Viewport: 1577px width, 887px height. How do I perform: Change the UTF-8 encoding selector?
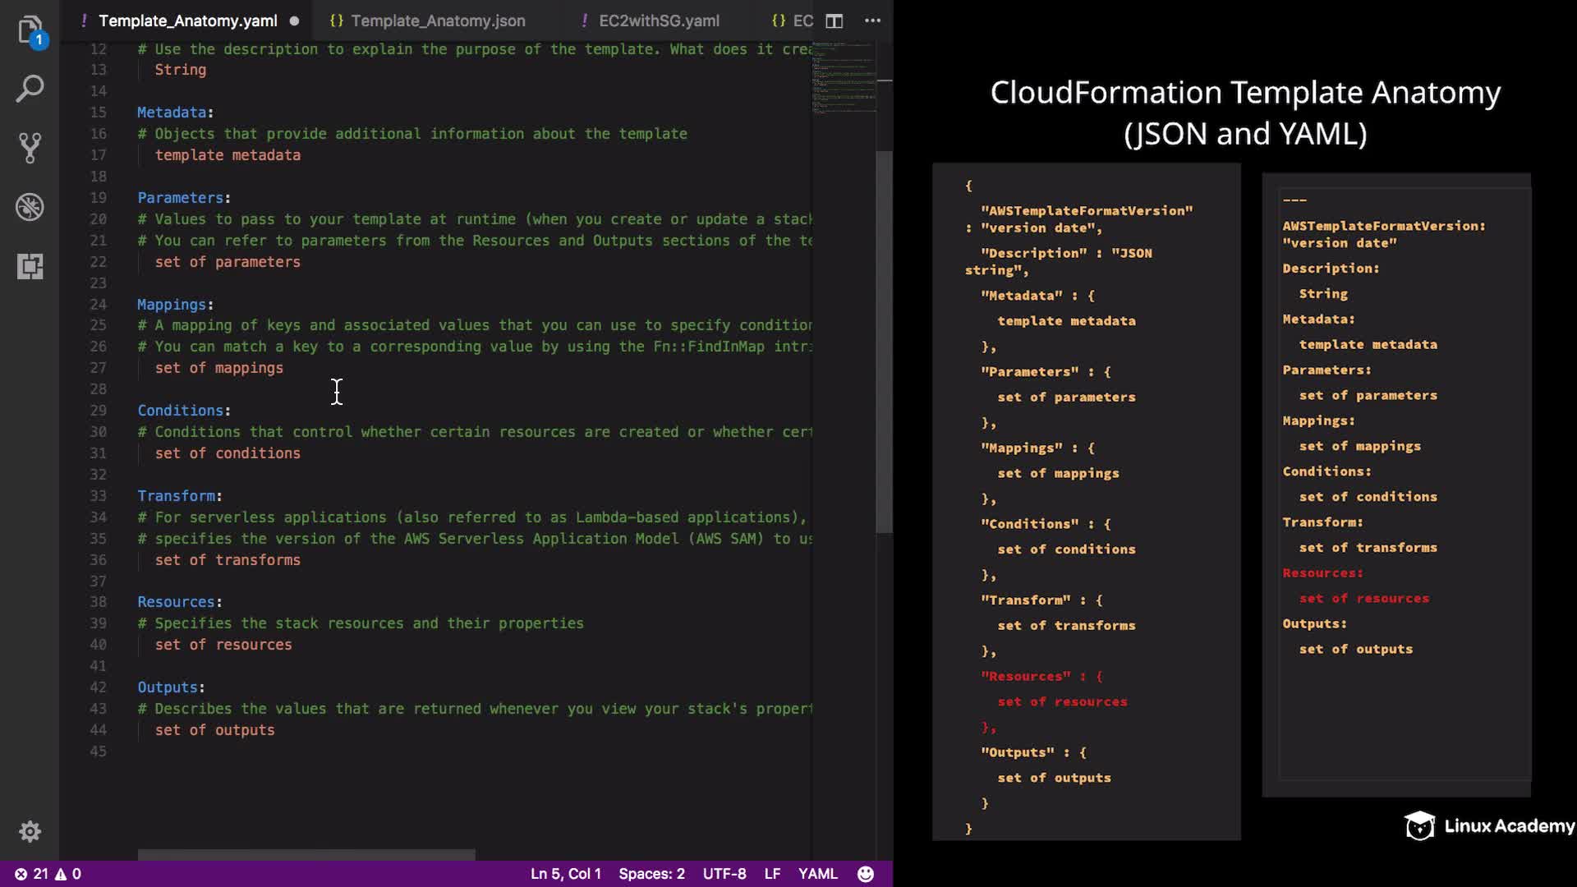click(x=724, y=874)
